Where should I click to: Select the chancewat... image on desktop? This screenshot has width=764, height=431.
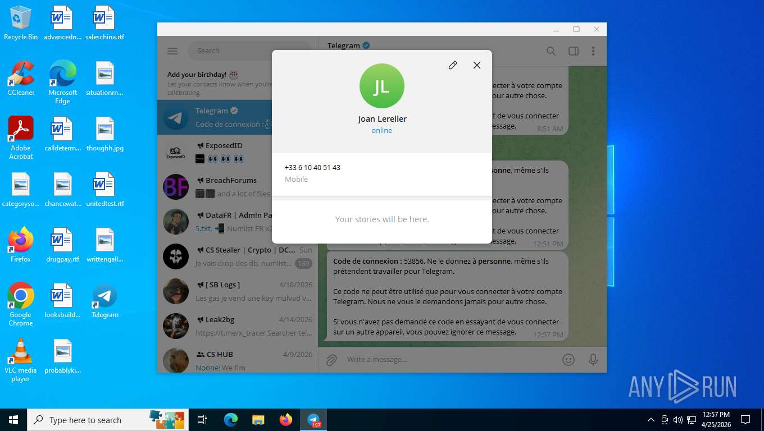[x=62, y=190]
